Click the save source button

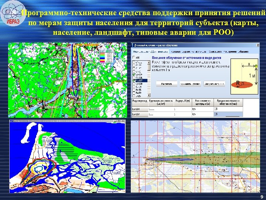point(190,84)
